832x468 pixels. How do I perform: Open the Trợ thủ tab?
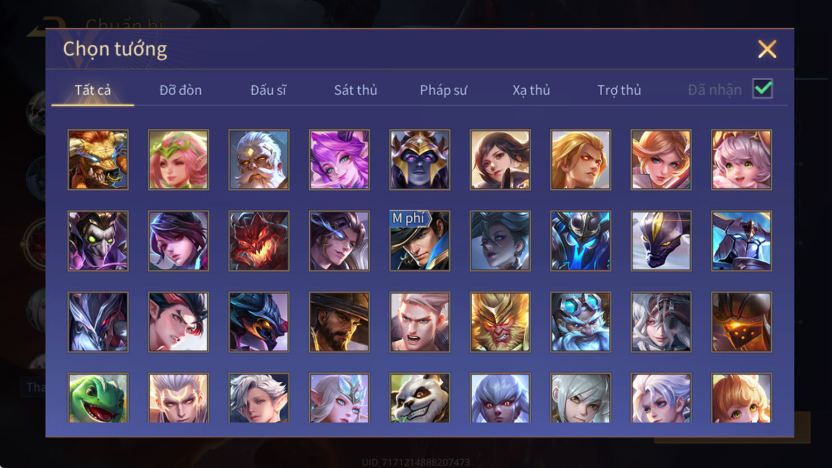click(619, 90)
